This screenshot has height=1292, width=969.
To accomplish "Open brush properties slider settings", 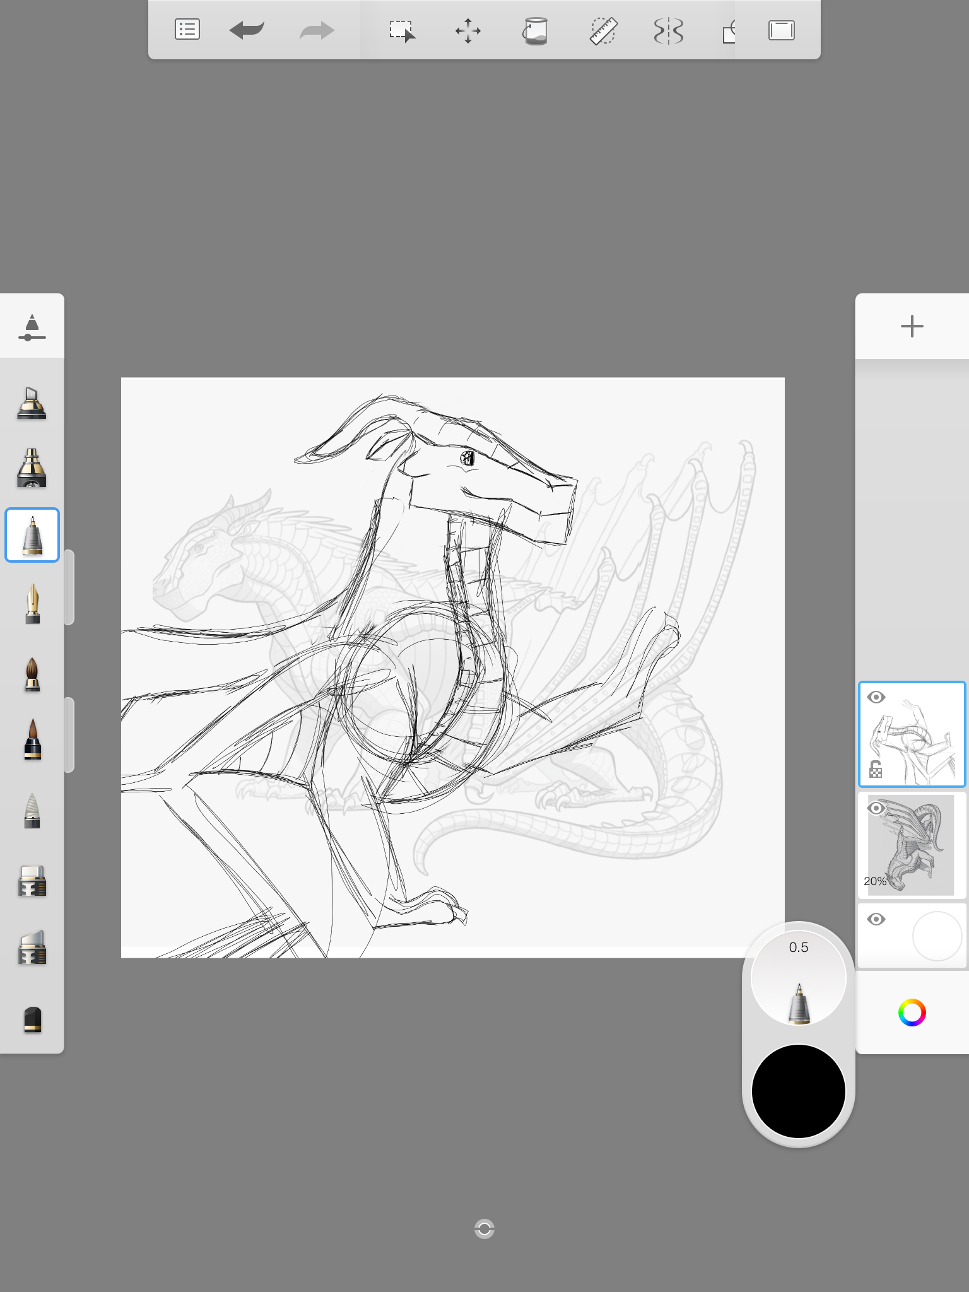I will pyautogui.click(x=32, y=327).
